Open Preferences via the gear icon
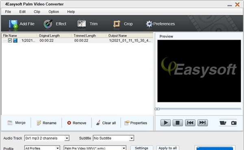244x150 pixels. pyautogui.click(x=149, y=24)
